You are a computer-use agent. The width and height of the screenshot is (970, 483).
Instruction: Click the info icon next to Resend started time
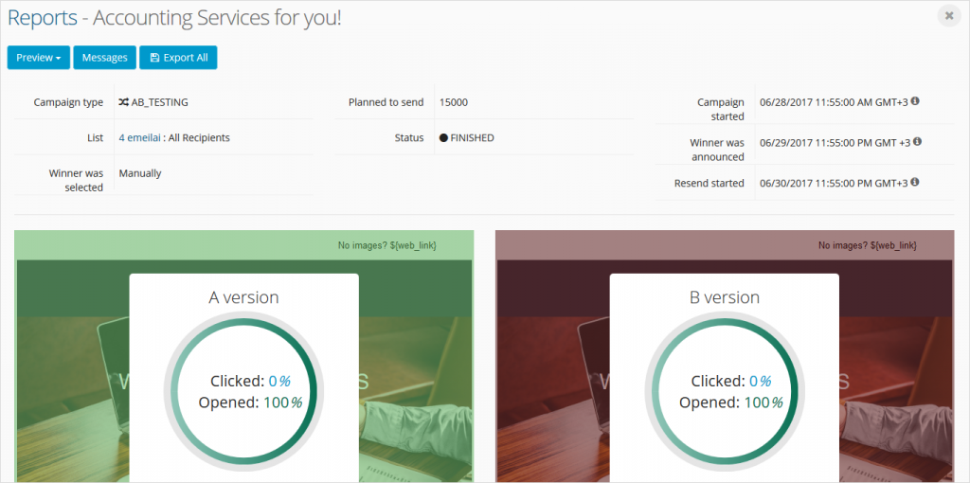915,182
